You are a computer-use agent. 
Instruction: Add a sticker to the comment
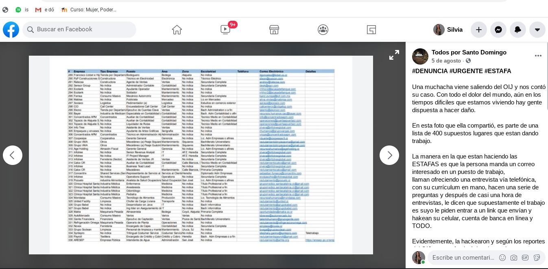click(x=537, y=258)
